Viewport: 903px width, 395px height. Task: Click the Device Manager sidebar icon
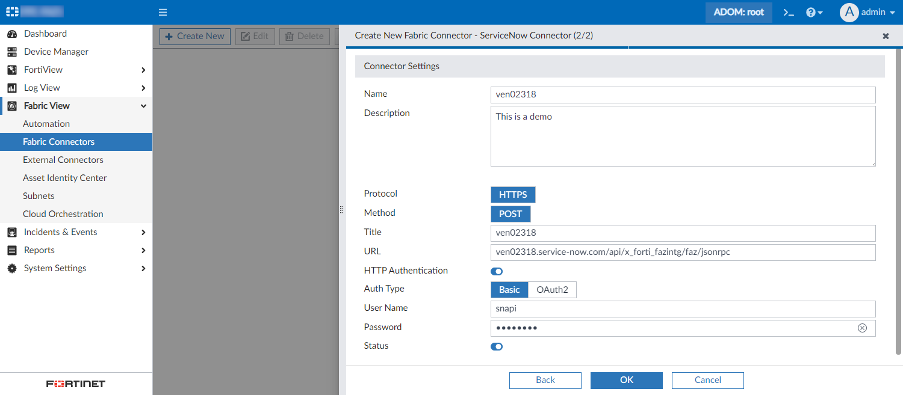[x=12, y=52]
